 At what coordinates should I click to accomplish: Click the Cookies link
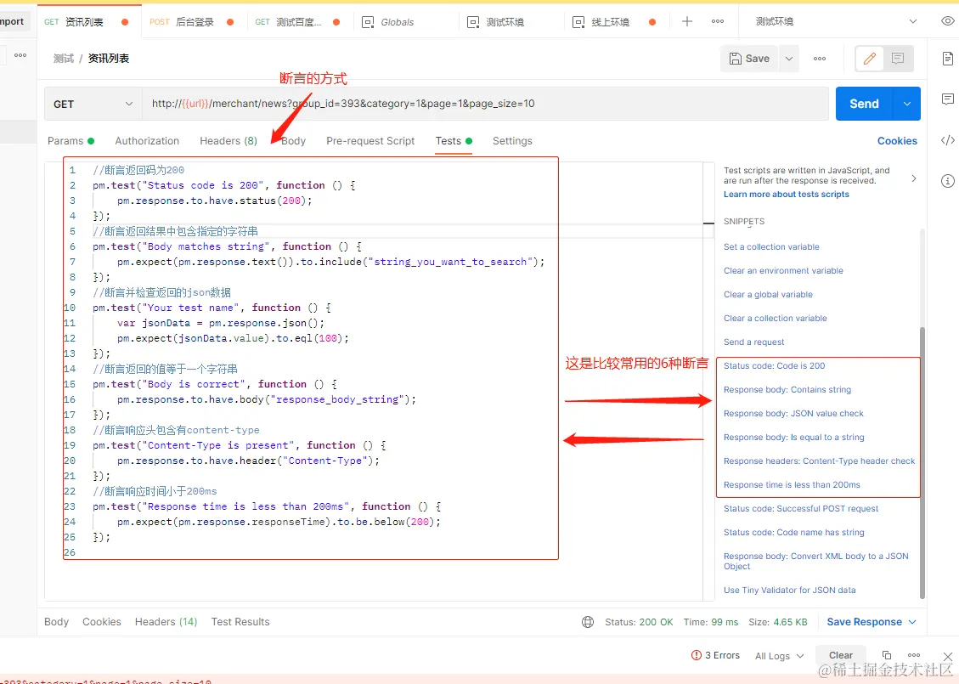897,141
